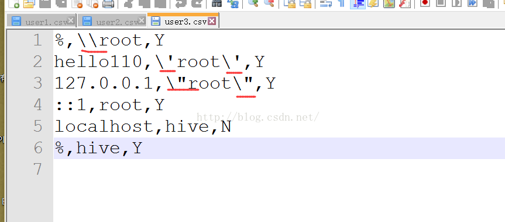Image resolution: width=505 pixels, height=222 pixels.
Task: Toggle show all characters pilcrow icon
Action: click(341, 3)
